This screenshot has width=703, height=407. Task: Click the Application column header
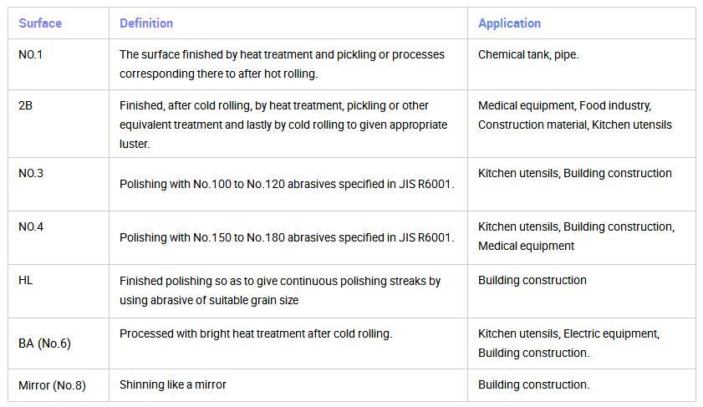coord(582,23)
